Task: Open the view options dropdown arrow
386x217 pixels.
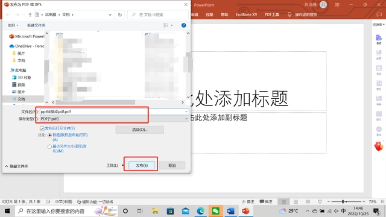Action: (x=172, y=25)
